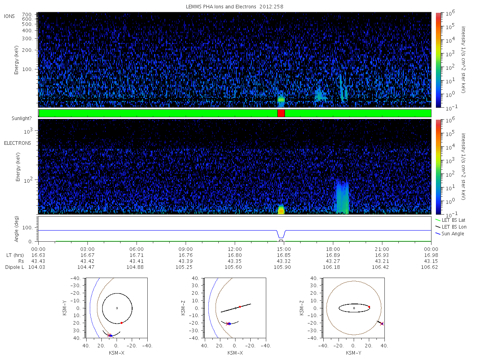Click the dip in the Sun Angle curve
479x359 pixels.
pos(281,237)
